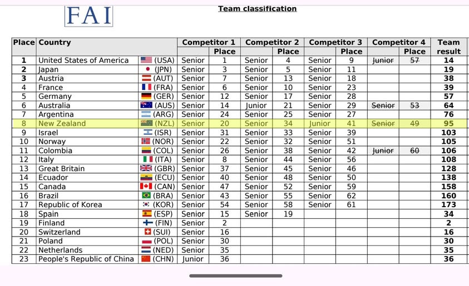Click the FAI logo
Viewport: 469px width, 286px height.
click(x=89, y=15)
